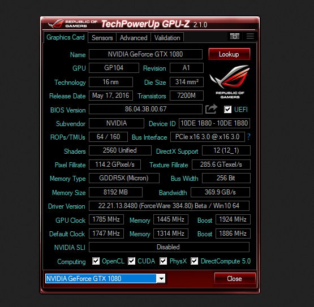Click the Texture Fillrate field 285.6 GTexel/s
314x307 pixels.
[x=221, y=165]
